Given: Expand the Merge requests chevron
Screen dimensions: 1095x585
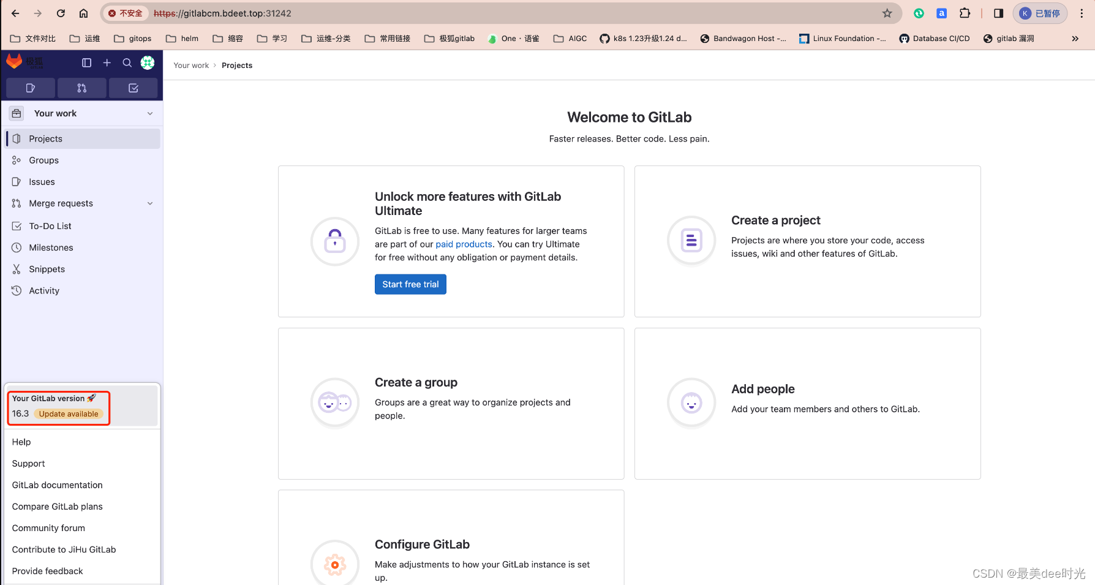Looking at the screenshot, I should tap(150, 203).
